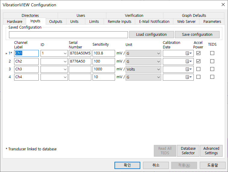Enable TEDS for channel 4
Viewport: 228px width, 172px height.
point(212,77)
